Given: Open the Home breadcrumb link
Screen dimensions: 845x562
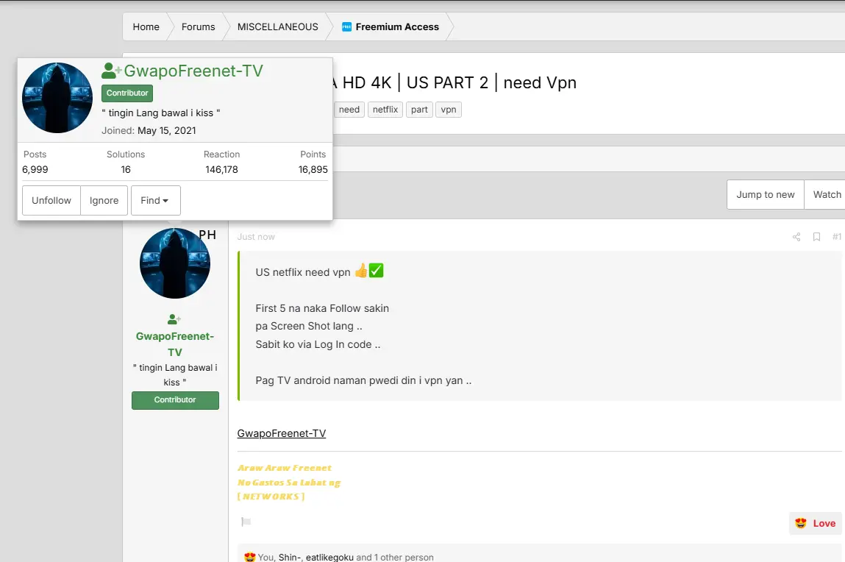Looking at the screenshot, I should point(146,27).
